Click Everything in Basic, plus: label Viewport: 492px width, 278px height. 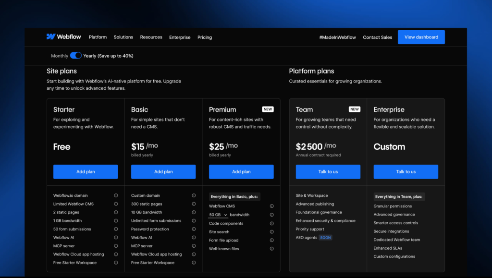coord(234,196)
